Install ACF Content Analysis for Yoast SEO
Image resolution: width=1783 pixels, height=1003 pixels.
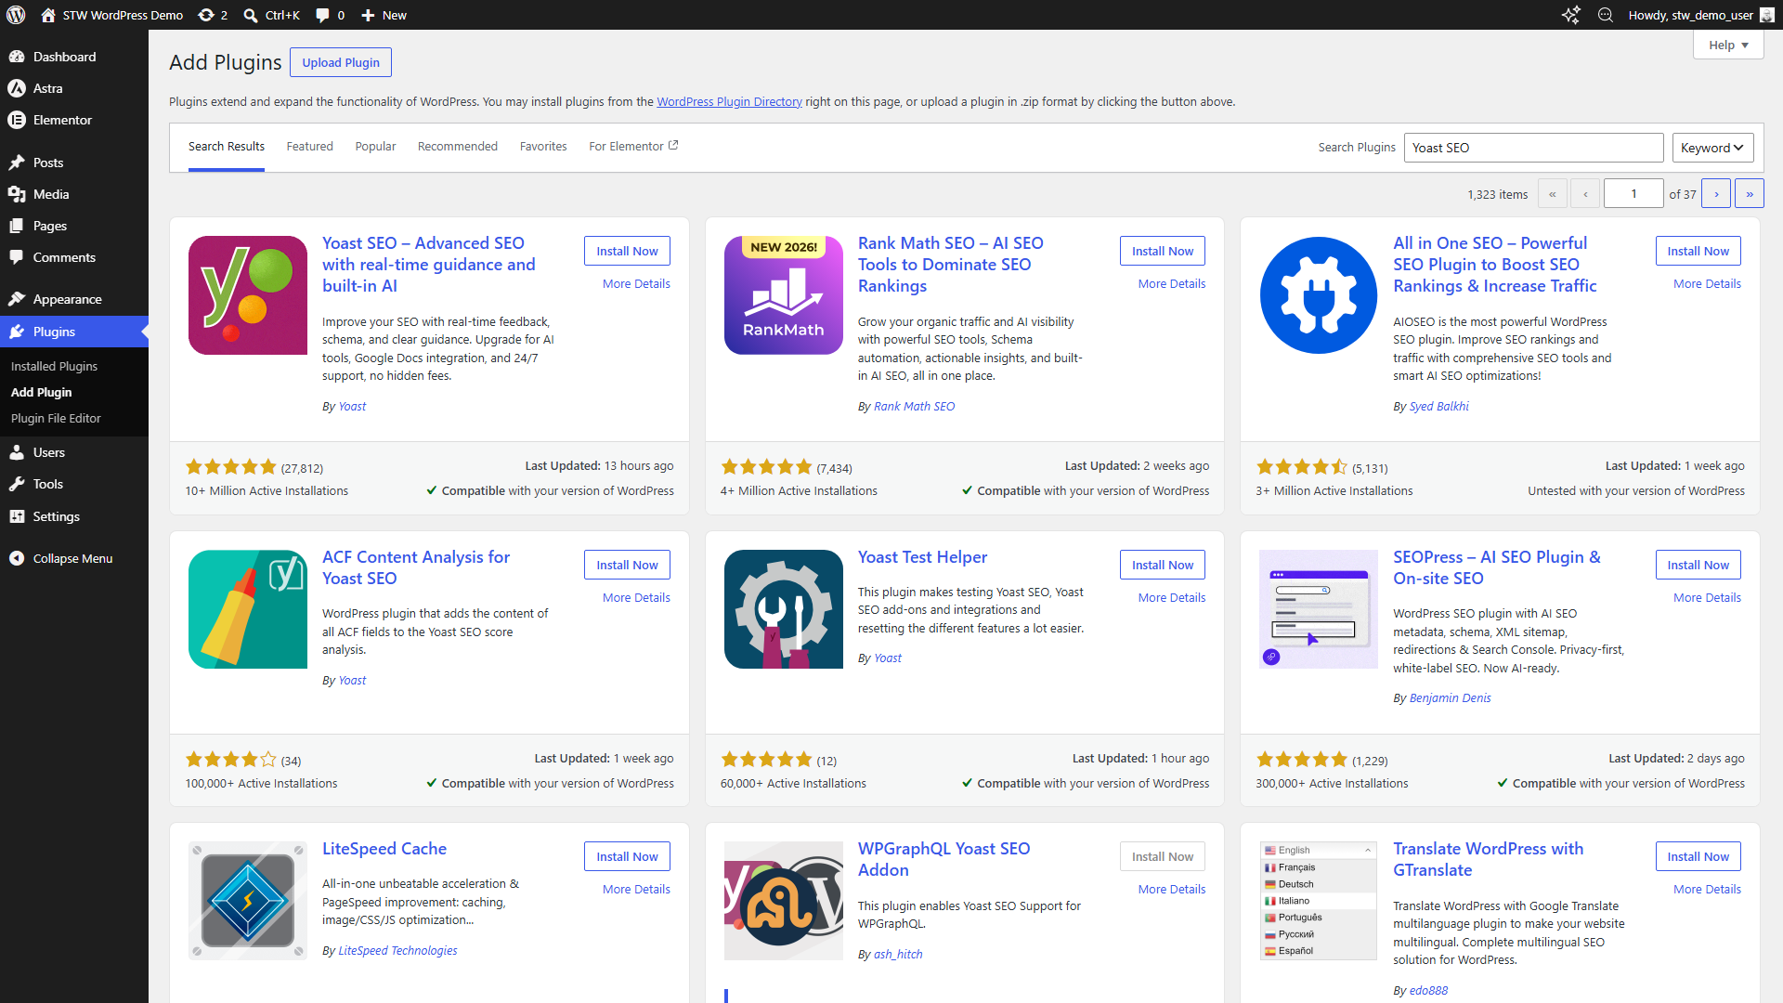coord(627,565)
